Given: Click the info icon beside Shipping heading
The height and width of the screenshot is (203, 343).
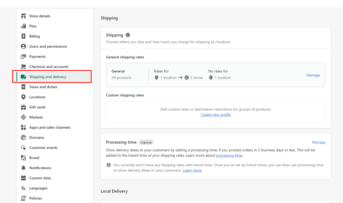Looking at the screenshot, I should 128,35.
